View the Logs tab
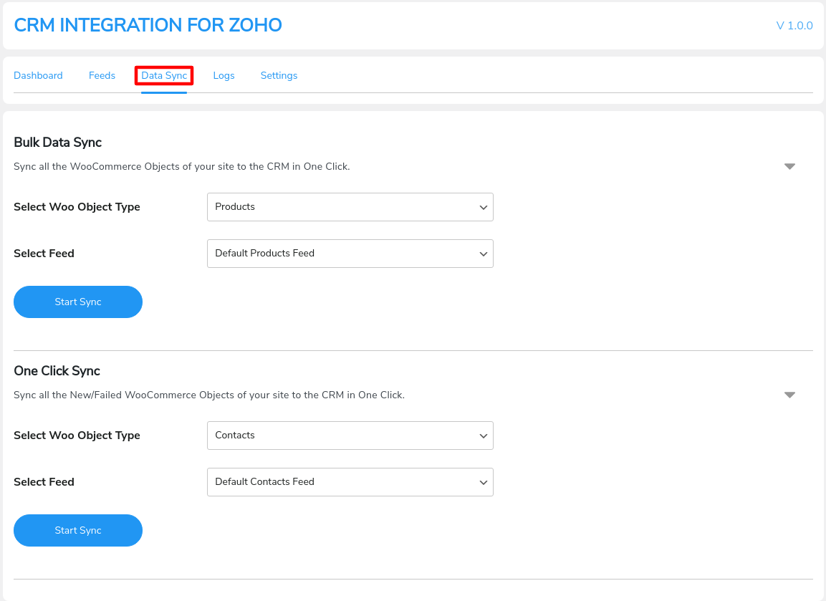826x601 pixels. pyautogui.click(x=224, y=75)
